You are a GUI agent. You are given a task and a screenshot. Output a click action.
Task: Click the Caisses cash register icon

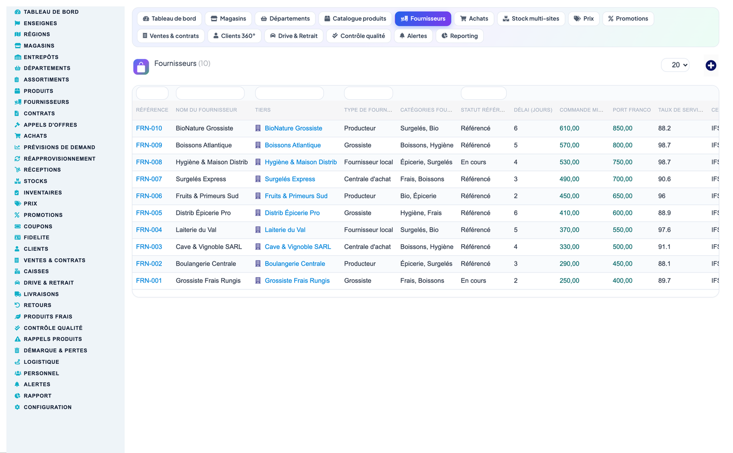coord(17,272)
